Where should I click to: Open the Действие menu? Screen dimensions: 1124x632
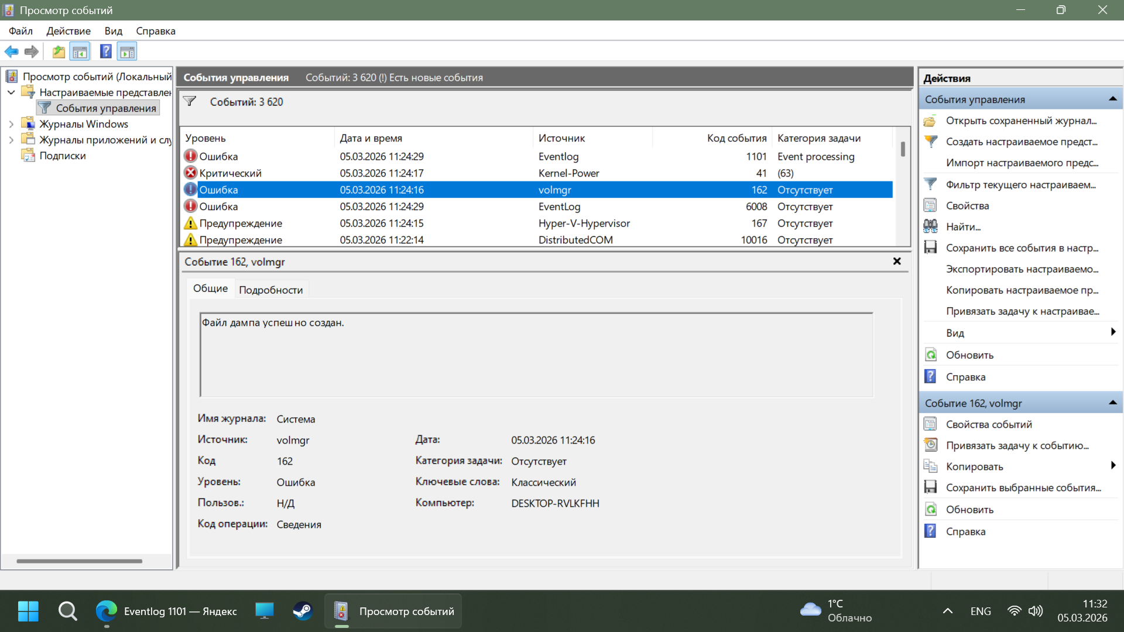point(68,31)
